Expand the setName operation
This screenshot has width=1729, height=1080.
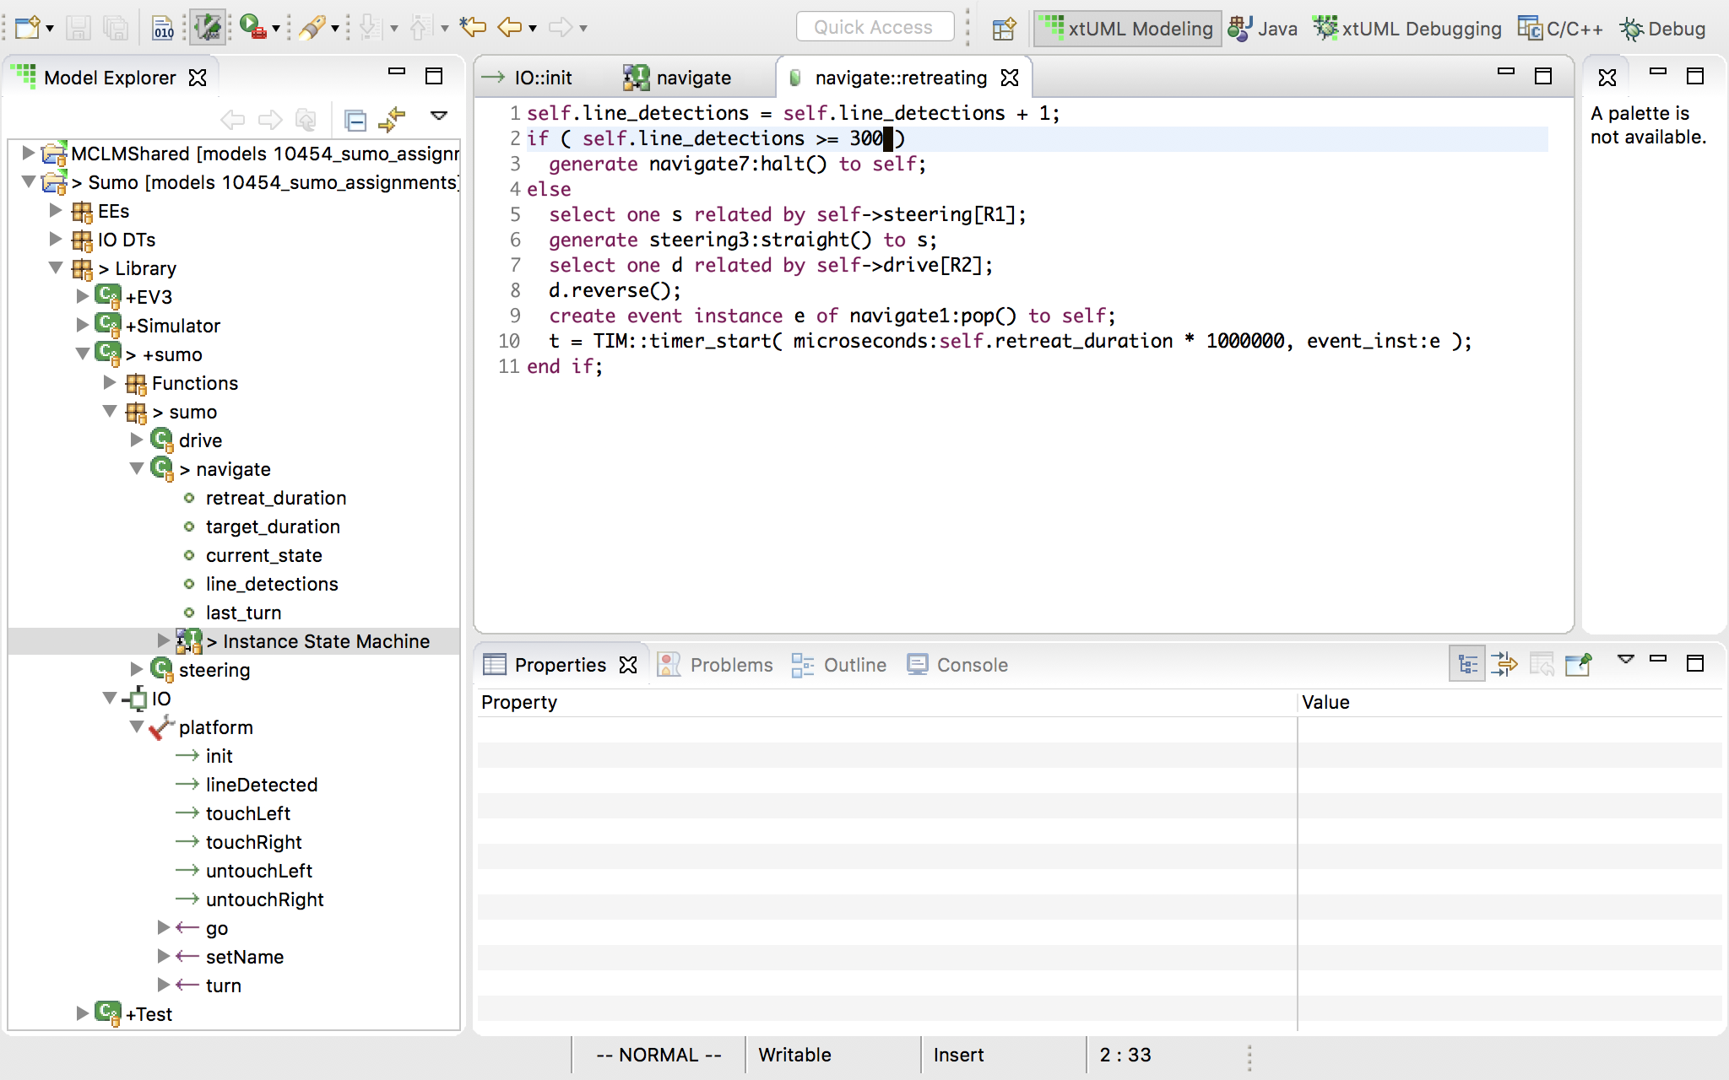point(164,956)
